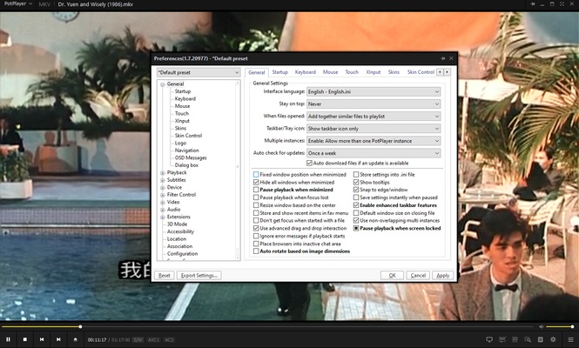Select OSD Messages in settings tree
The width and height of the screenshot is (579, 348).
click(x=191, y=158)
